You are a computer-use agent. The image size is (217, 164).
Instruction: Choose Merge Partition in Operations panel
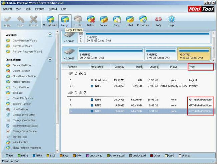(x=21, y=82)
